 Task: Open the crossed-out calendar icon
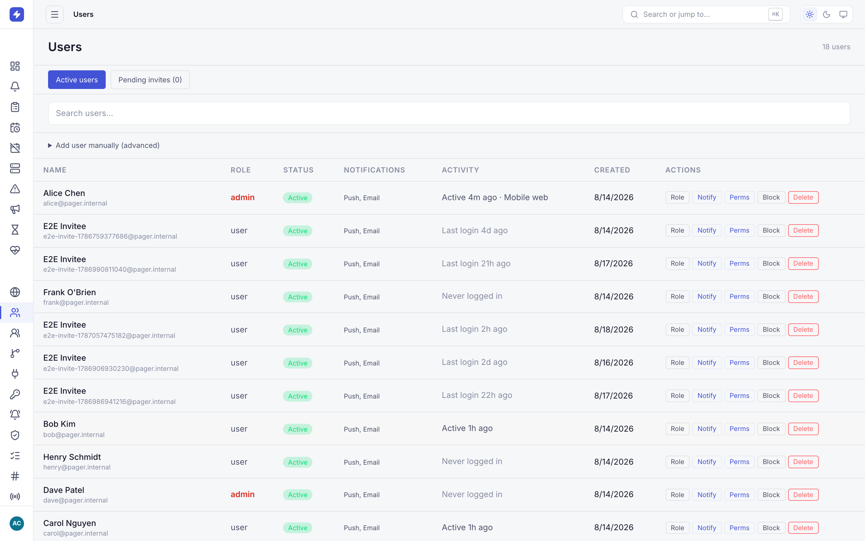[x=15, y=148]
